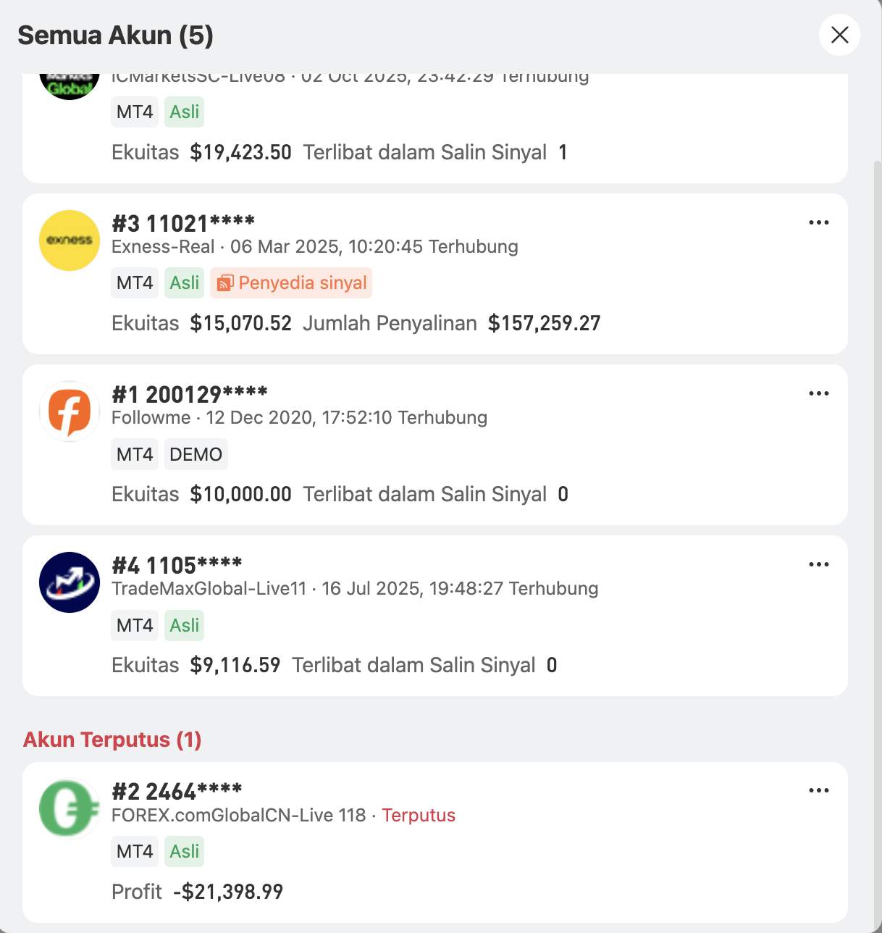Image resolution: width=882 pixels, height=933 pixels.
Task: Click the TradeMaxGlobal account logo
Action: [x=69, y=582]
